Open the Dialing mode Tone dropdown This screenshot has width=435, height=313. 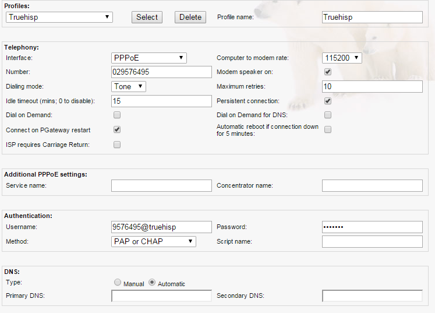click(x=129, y=86)
